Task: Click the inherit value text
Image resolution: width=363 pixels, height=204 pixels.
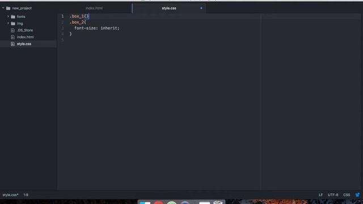Action: tap(109, 28)
